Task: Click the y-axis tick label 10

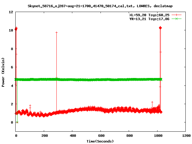Action: click(11, 30)
